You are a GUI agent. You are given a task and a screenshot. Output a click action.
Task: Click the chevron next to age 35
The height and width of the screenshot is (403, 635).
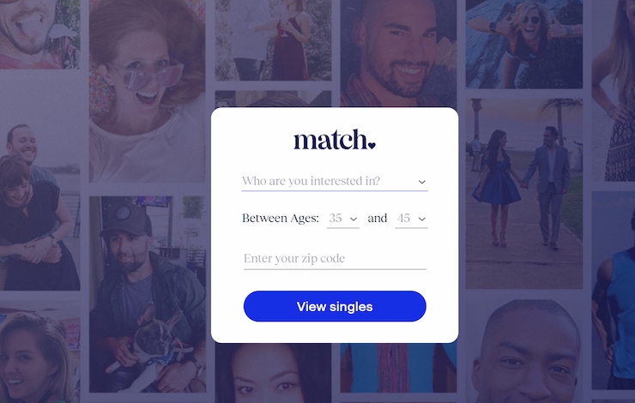click(x=354, y=220)
